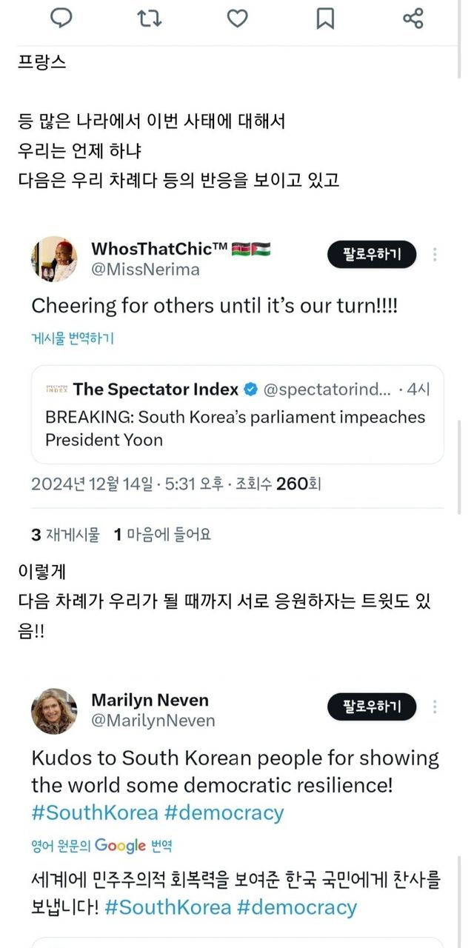Open Marilyn Neven's profile picture
This screenshot has height=948, width=474.
(x=54, y=711)
